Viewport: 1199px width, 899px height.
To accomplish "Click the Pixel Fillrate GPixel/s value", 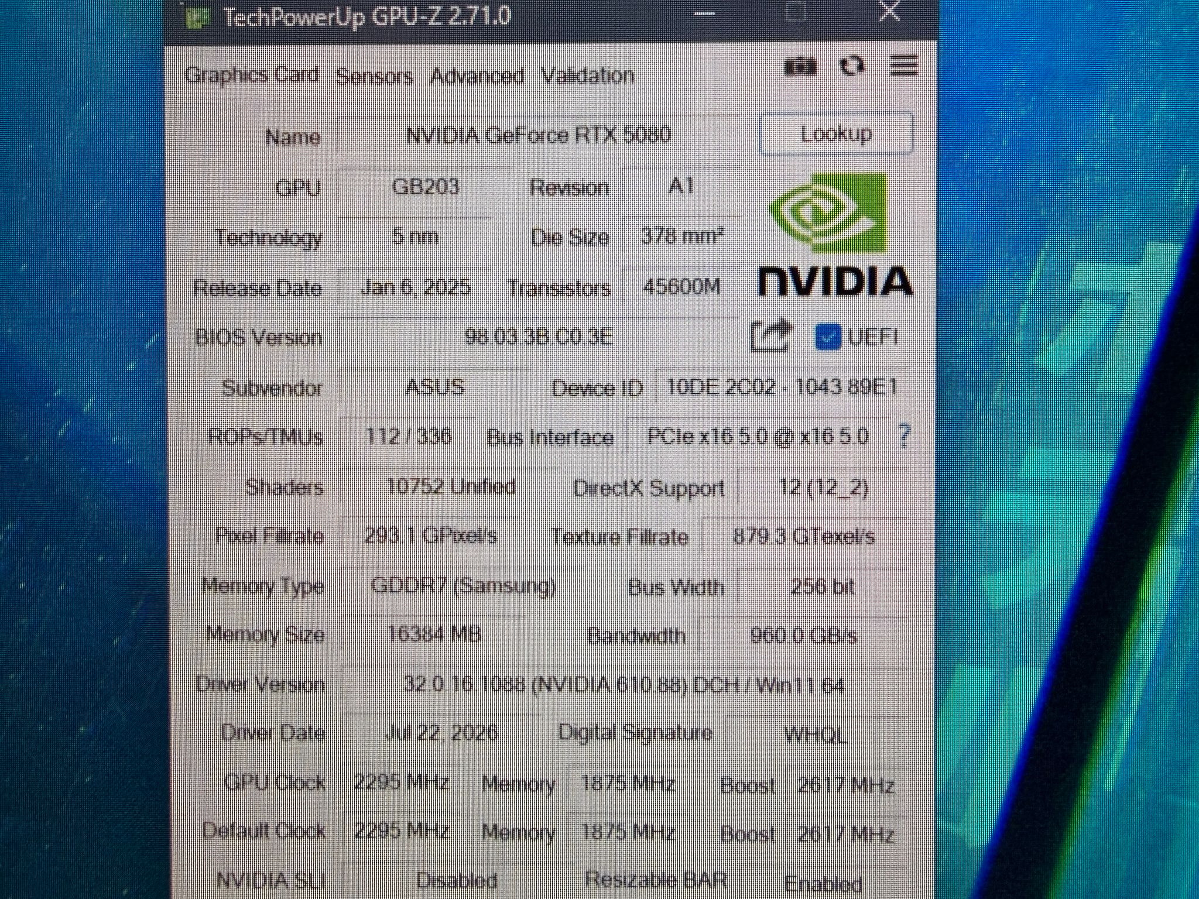I will tap(430, 536).
